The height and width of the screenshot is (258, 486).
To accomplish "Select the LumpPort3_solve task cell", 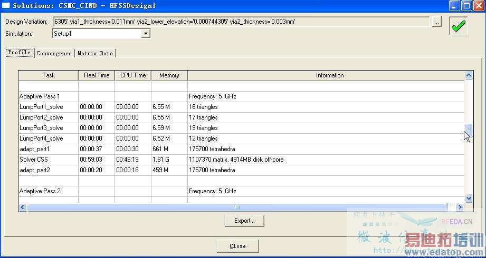I will click(x=49, y=128).
